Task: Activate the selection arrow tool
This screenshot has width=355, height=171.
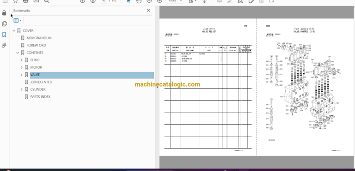Action: (x=129, y=1)
